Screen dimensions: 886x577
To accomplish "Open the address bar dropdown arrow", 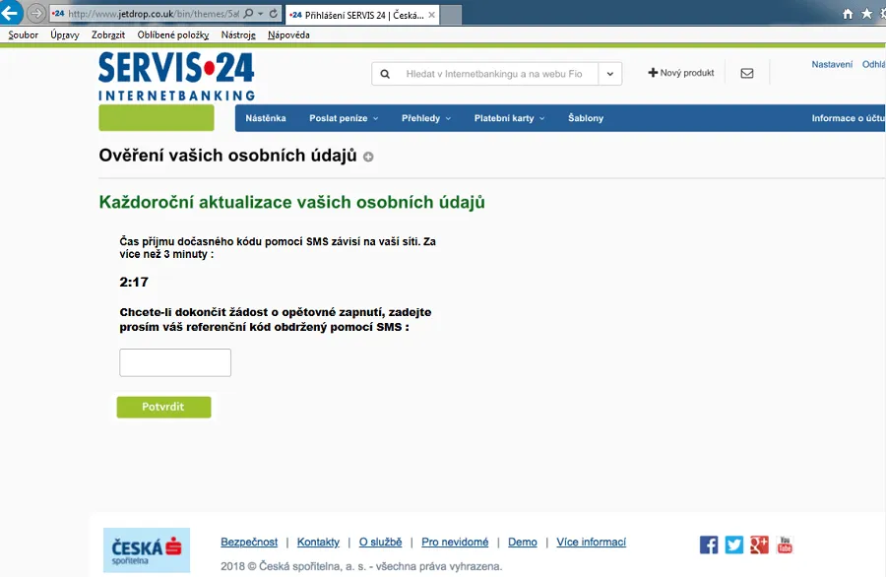I will coord(261,14).
